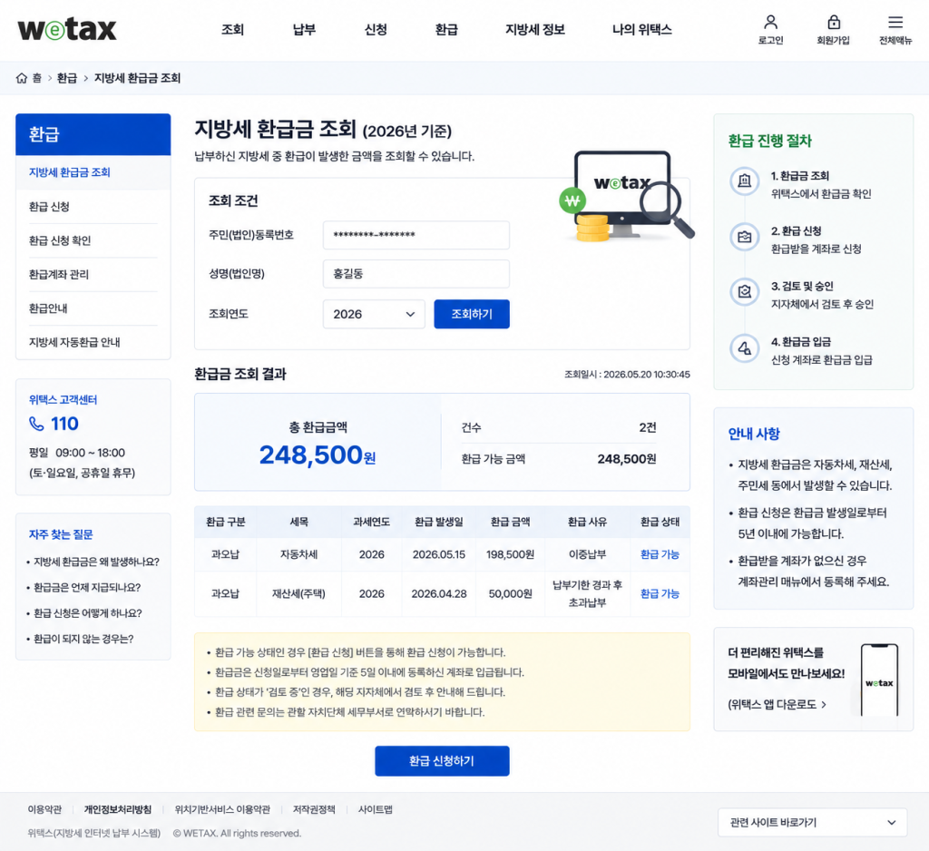Click 지방세 환급금 조회 in breadcrumb
This screenshot has height=851, width=929.
point(138,78)
